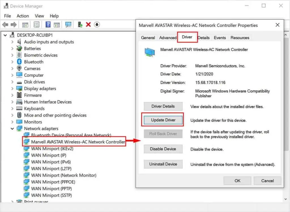Click the Back navigation arrow in toolbar
This screenshot has width=290, height=212.
pyautogui.click(x=5, y=24)
